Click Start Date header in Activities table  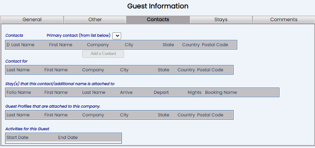[17, 137]
